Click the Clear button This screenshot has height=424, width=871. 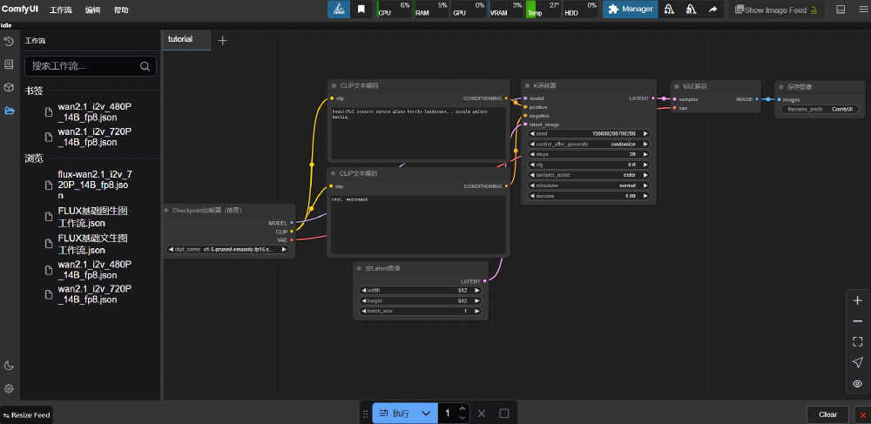tap(827, 414)
